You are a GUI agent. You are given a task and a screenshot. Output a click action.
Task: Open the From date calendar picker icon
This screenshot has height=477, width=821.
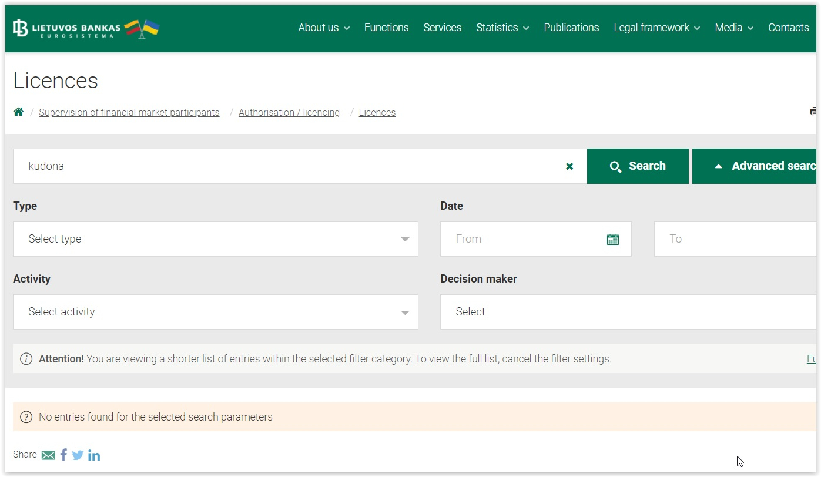pos(612,239)
